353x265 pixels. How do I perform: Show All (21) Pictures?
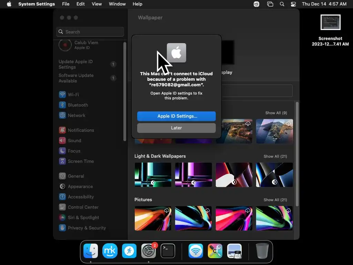(275, 200)
